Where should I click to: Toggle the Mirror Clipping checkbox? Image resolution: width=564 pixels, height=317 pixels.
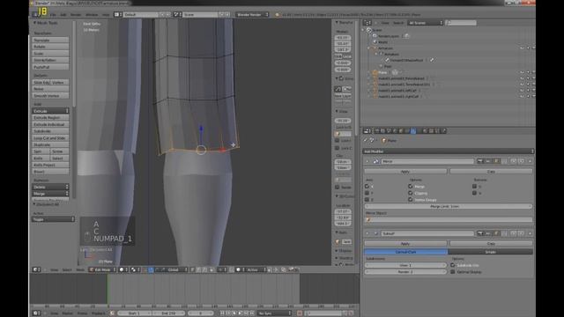pyautogui.click(x=411, y=193)
